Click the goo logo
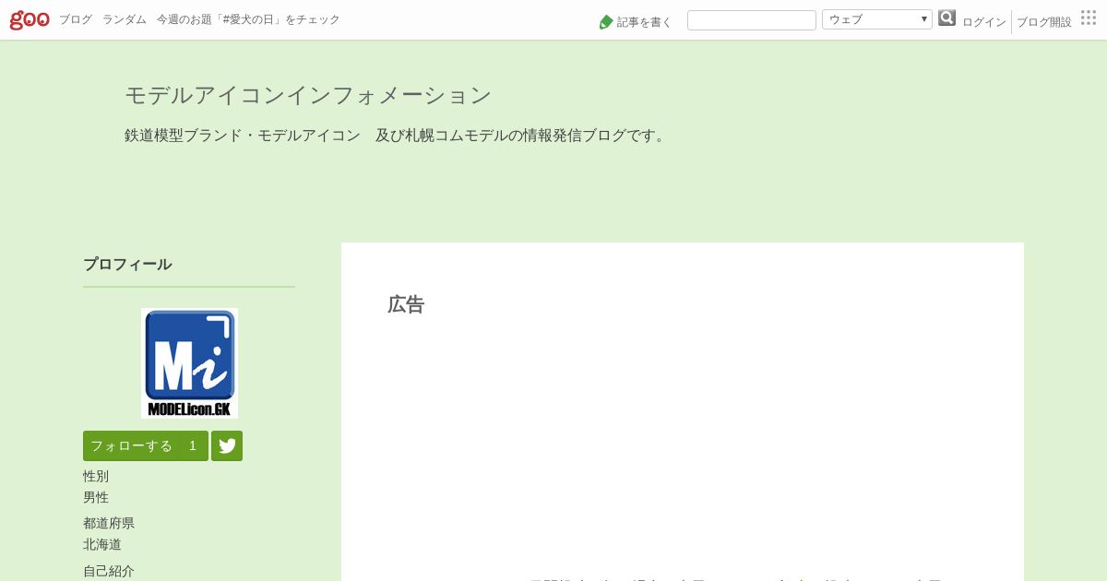1107x581 pixels. point(30,19)
